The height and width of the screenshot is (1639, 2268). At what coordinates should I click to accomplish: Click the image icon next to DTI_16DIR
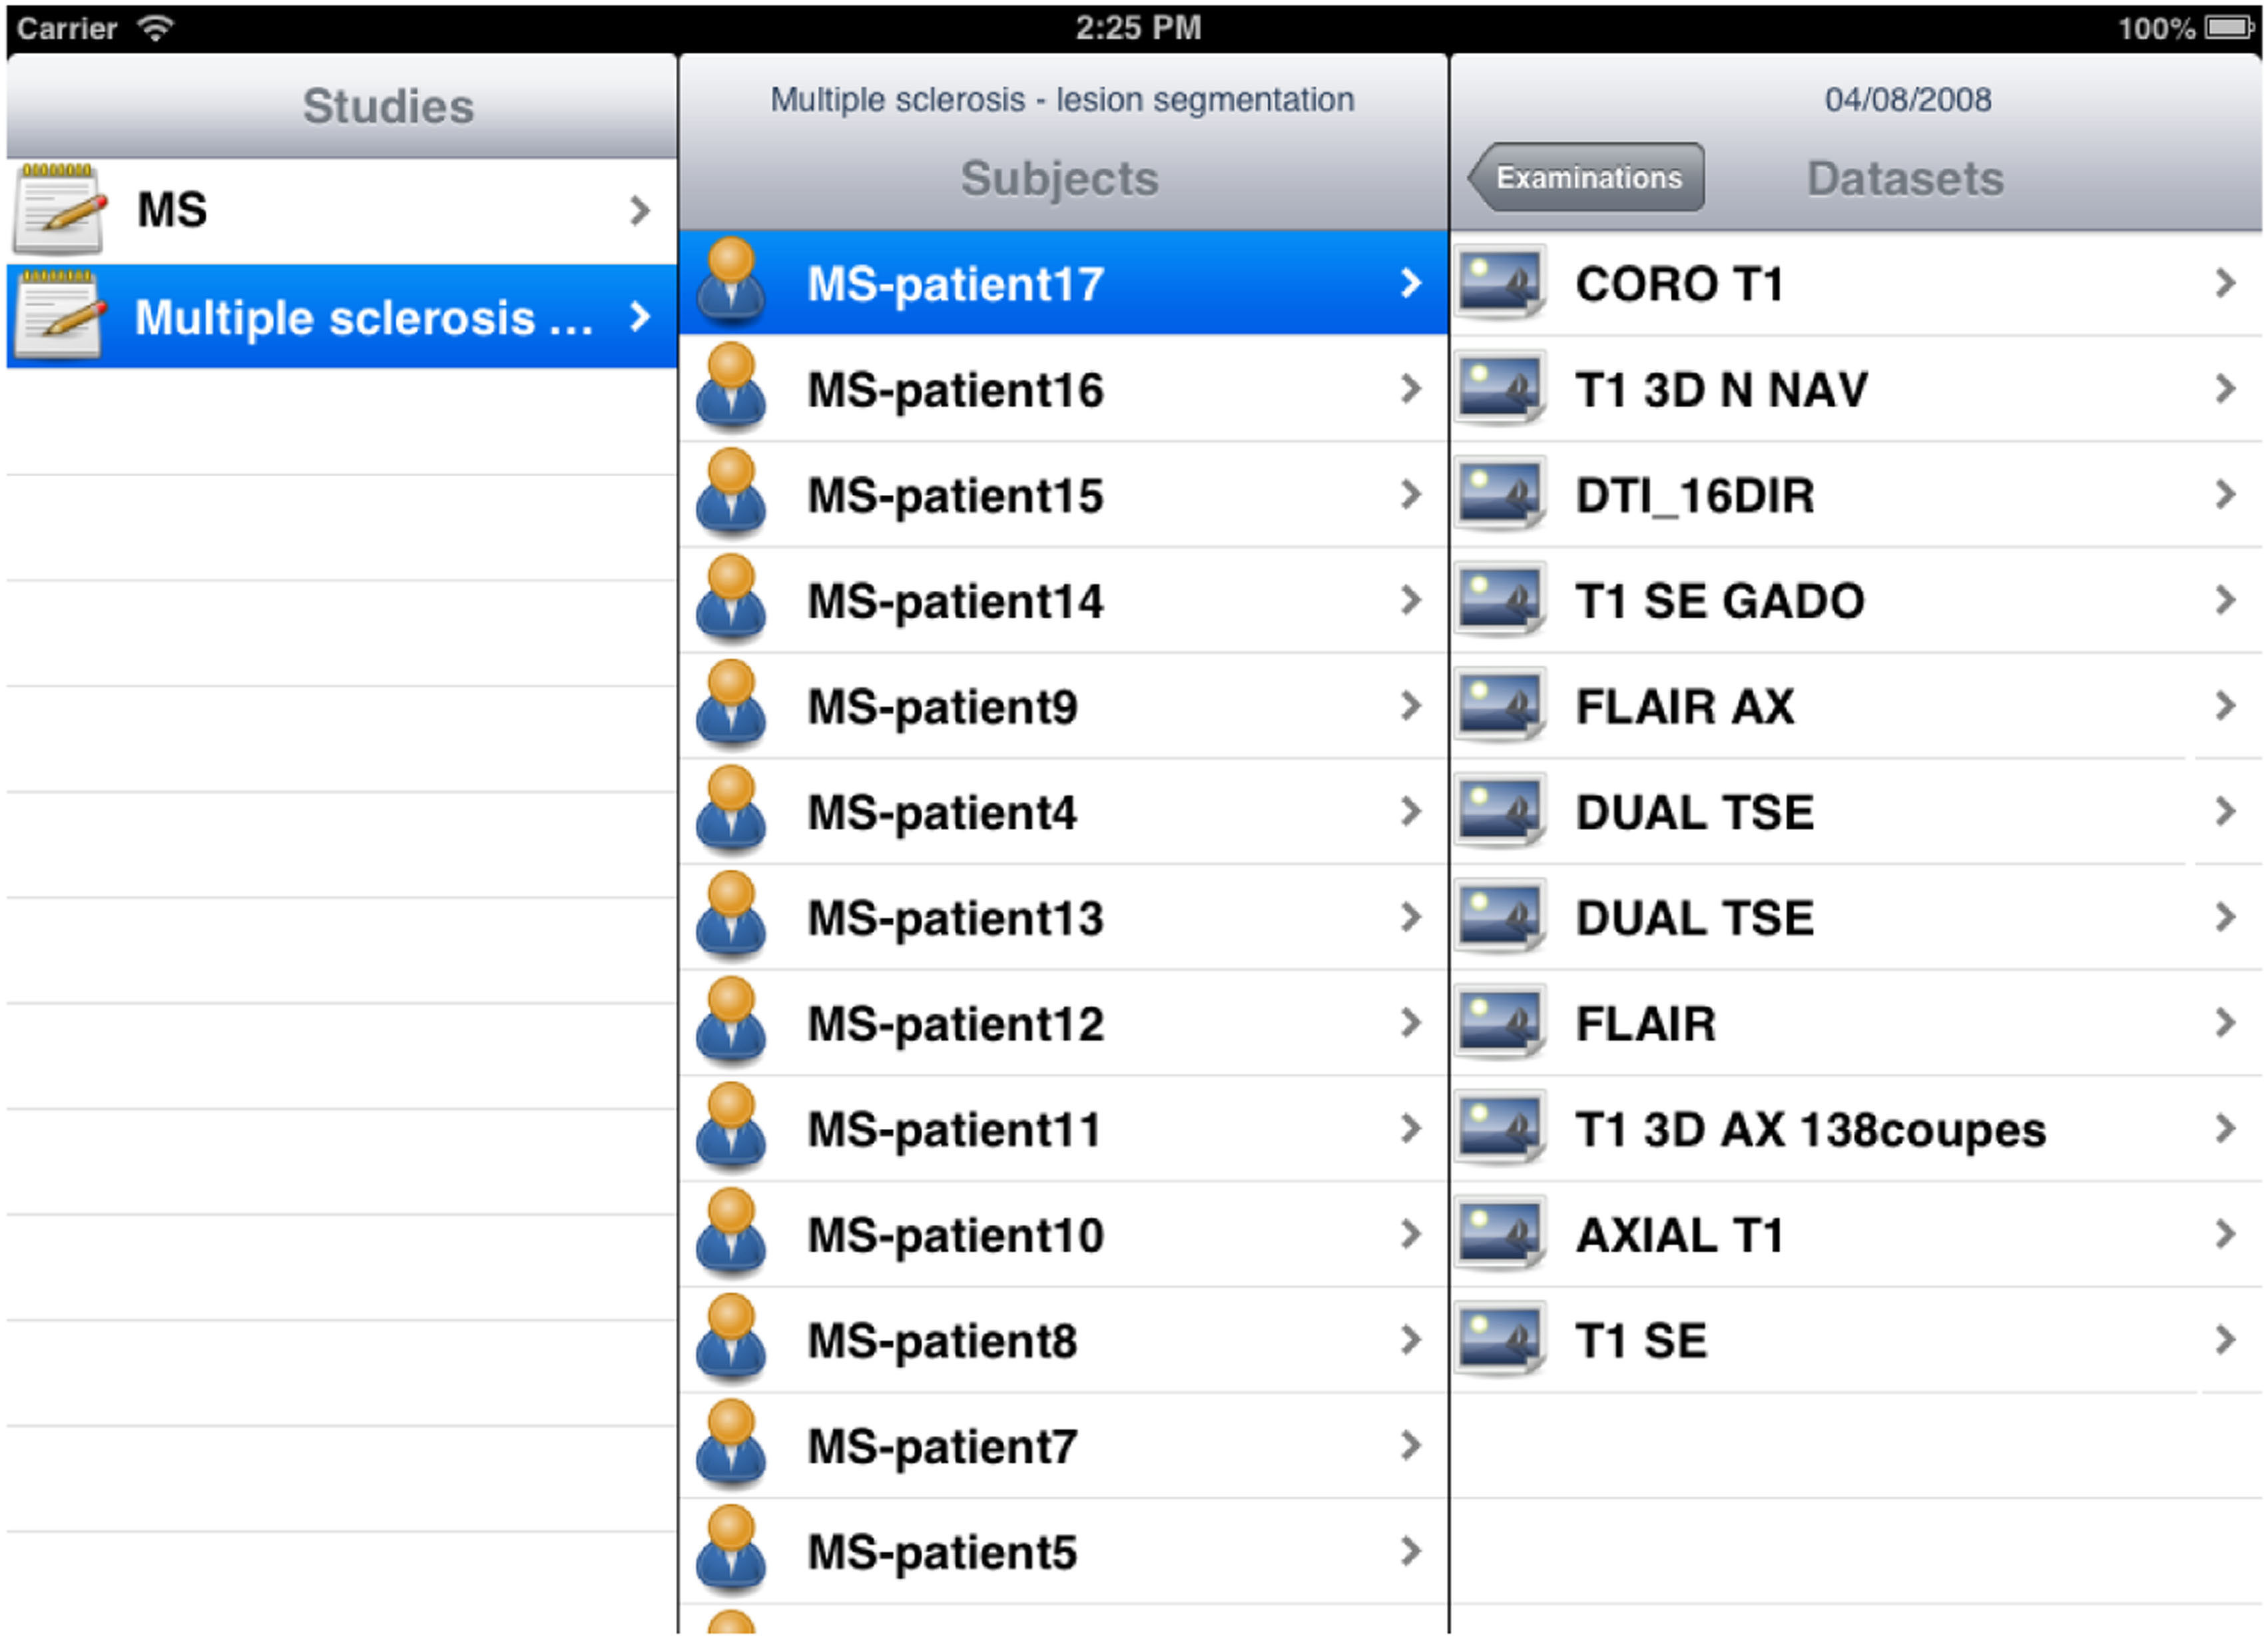tap(1499, 494)
